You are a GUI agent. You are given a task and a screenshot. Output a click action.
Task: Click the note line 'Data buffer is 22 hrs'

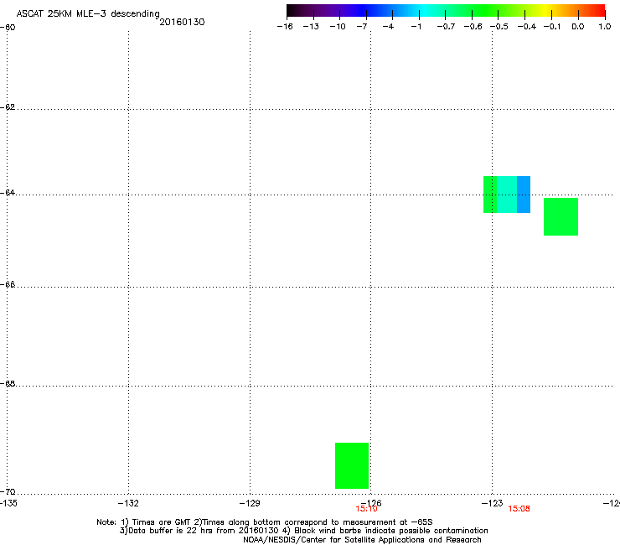(x=303, y=531)
